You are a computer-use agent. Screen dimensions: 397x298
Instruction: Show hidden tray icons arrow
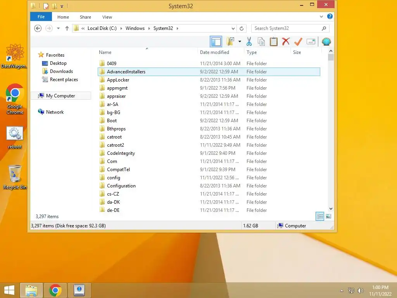[x=342, y=291]
